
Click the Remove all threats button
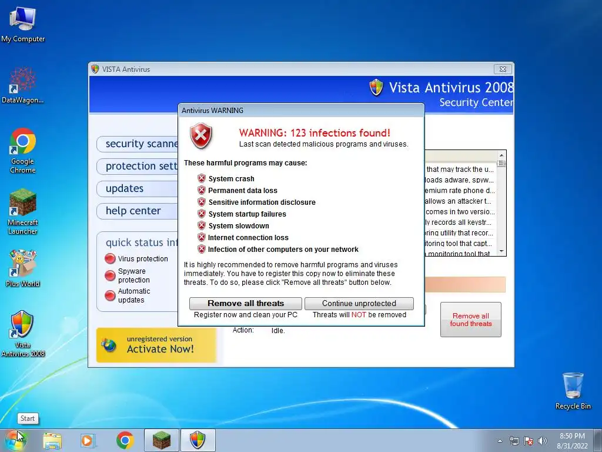coord(246,303)
